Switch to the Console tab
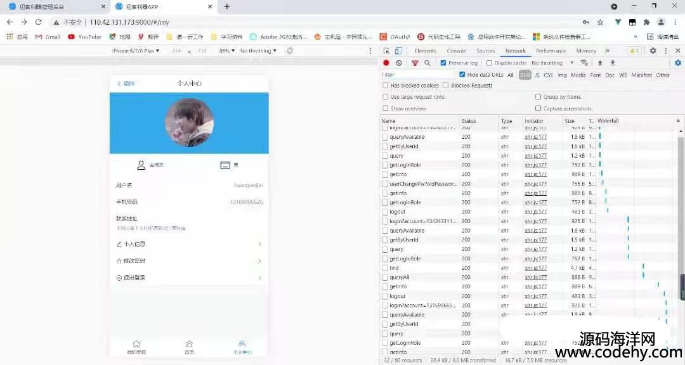685x365 pixels. [457, 51]
